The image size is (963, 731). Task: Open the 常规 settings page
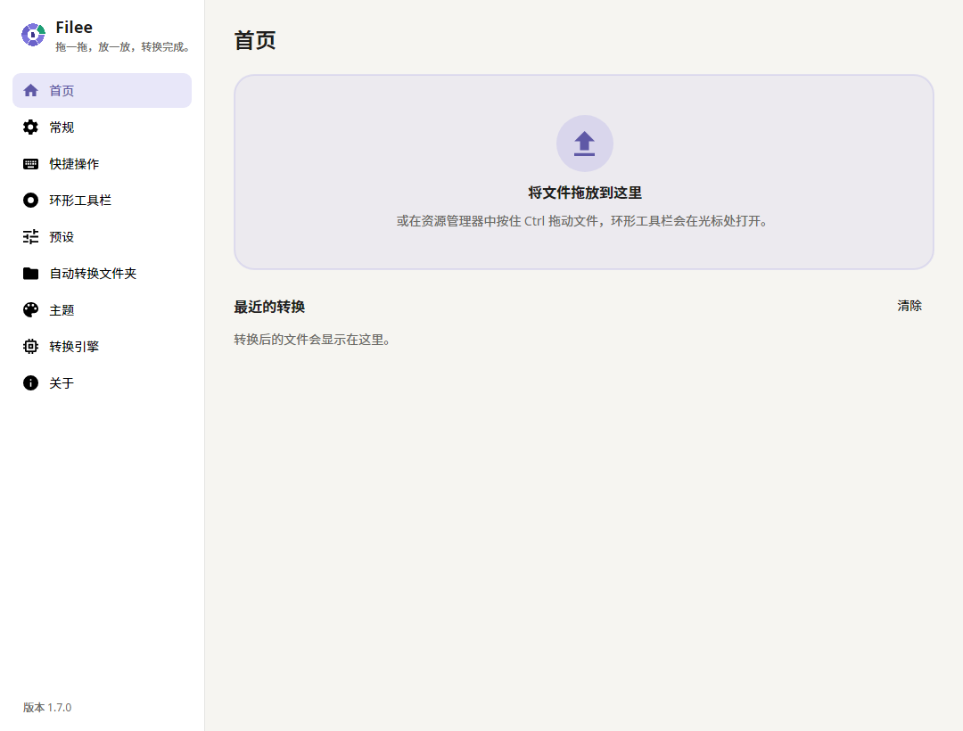pyautogui.click(x=102, y=127)
